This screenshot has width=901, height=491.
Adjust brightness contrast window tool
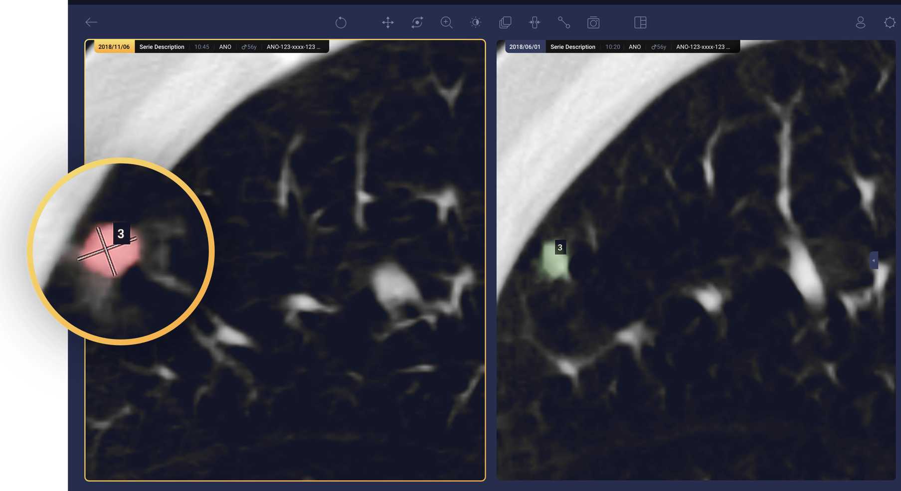[476, 22]
